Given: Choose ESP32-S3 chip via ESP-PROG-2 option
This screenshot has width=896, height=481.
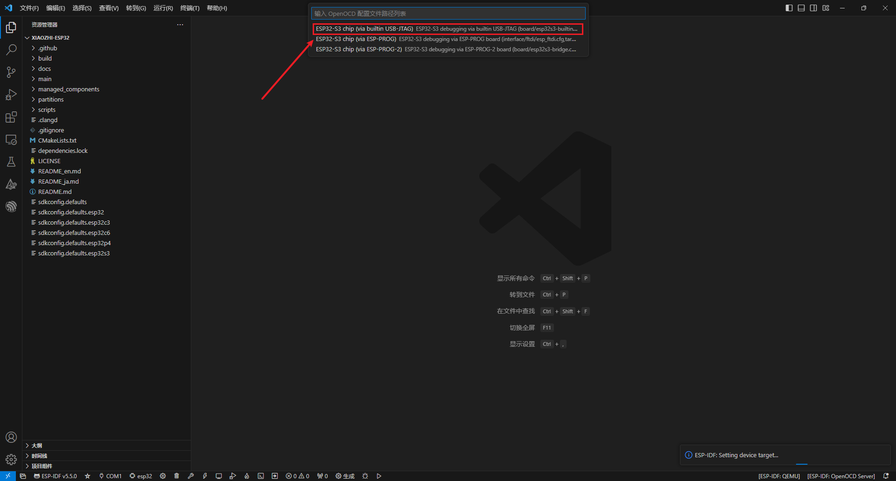Looking at the screenshot, I should click(448, 49).
